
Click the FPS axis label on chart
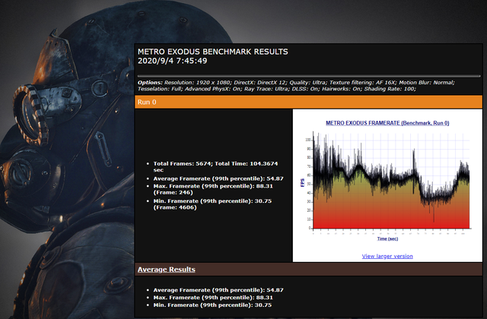pos(303,182)
